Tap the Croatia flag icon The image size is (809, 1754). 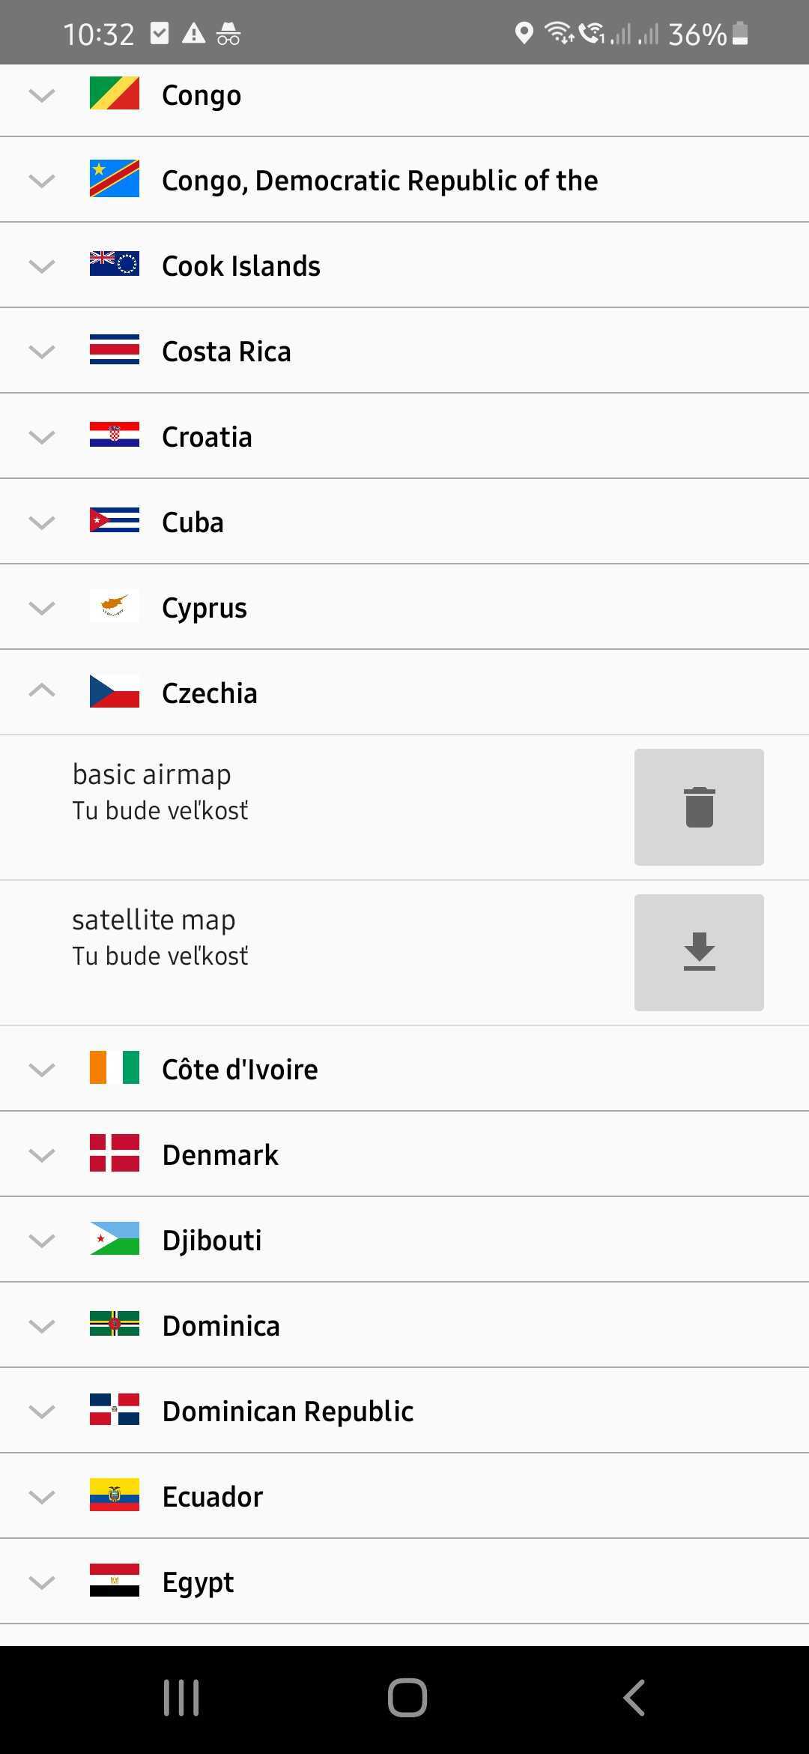114,436
